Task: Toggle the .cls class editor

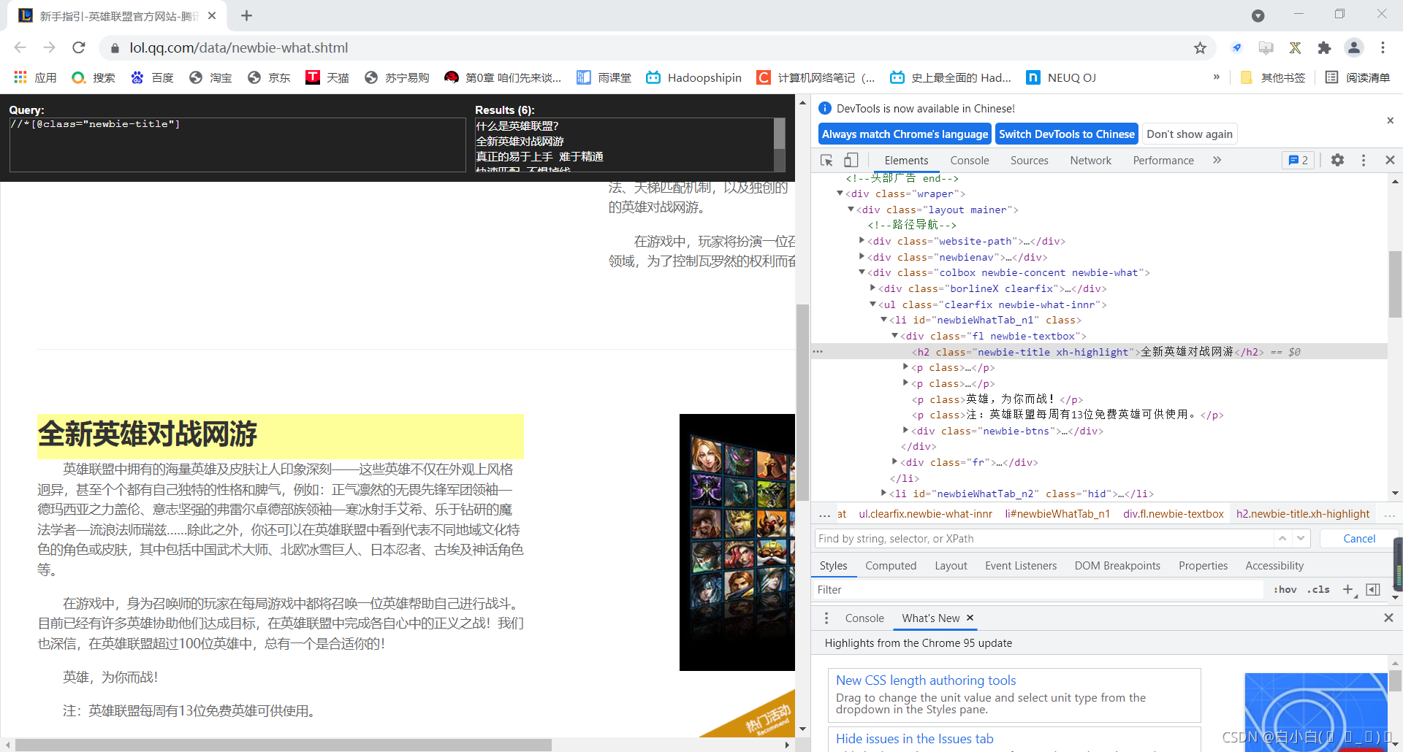Action: click(x=1319, y=589)
